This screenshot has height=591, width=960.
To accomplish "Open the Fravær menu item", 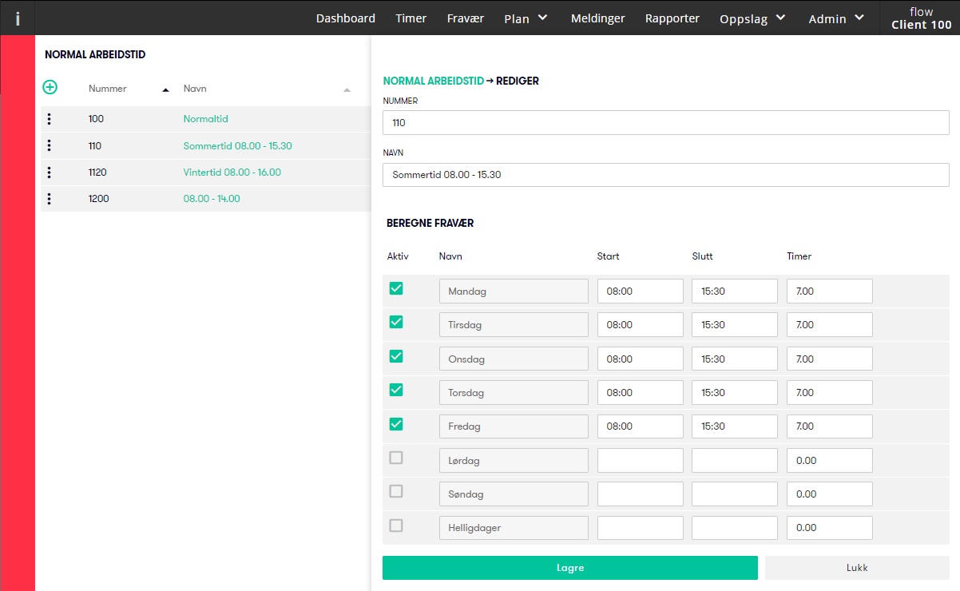I will tap(466, 18).
